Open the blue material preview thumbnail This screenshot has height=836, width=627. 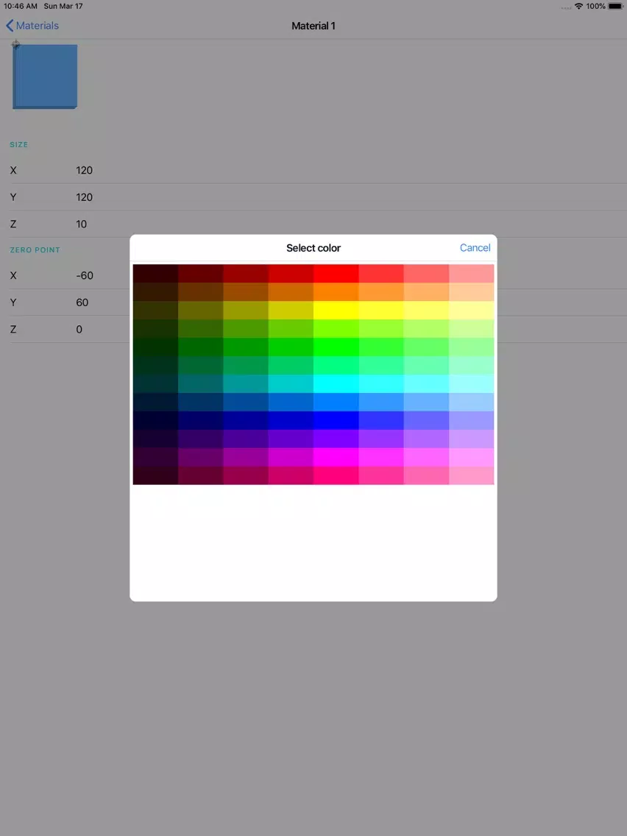coord(45,77)
